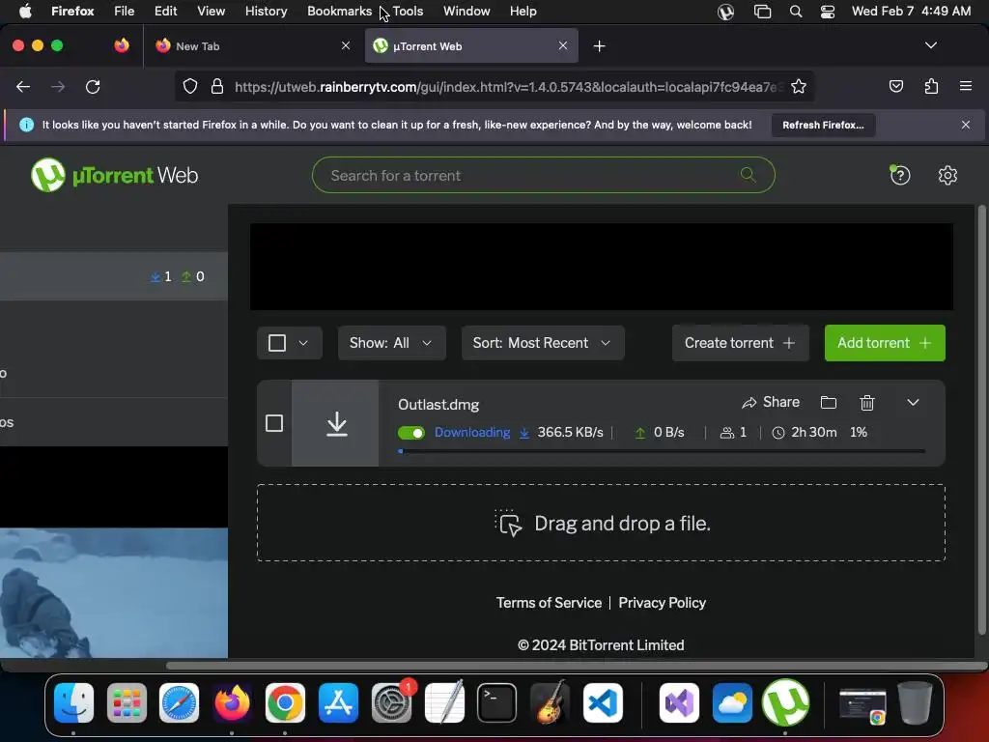989x742 pixels.
Task: List all tabs with the tab bar chevron
Action: point(930,45)
